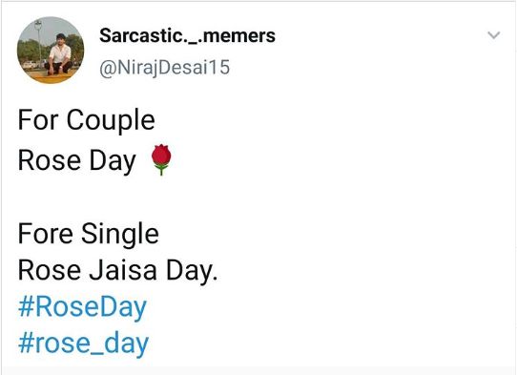Image resolution: width=517 pixels, height=375 pixels.
Task: Visit the Sarcastic._.memers display name
Action: [x=187, y=35]
